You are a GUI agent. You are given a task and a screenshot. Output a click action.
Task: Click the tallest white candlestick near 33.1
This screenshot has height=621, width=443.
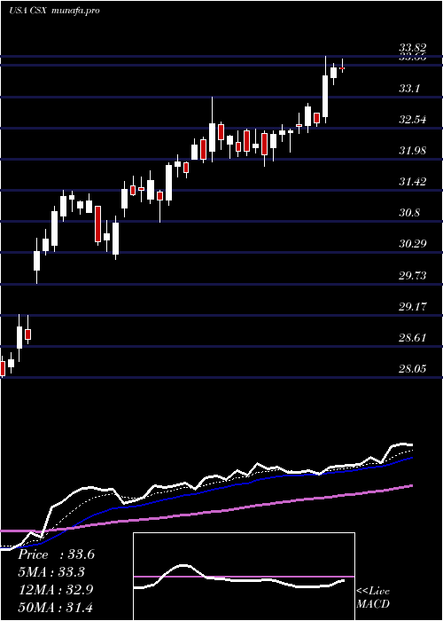(x=325, y=96)
